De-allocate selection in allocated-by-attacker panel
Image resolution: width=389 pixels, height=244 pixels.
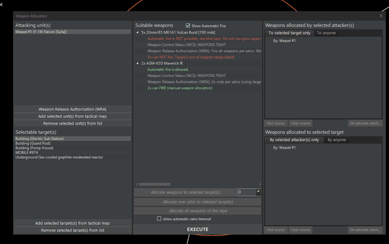[365, 123]
